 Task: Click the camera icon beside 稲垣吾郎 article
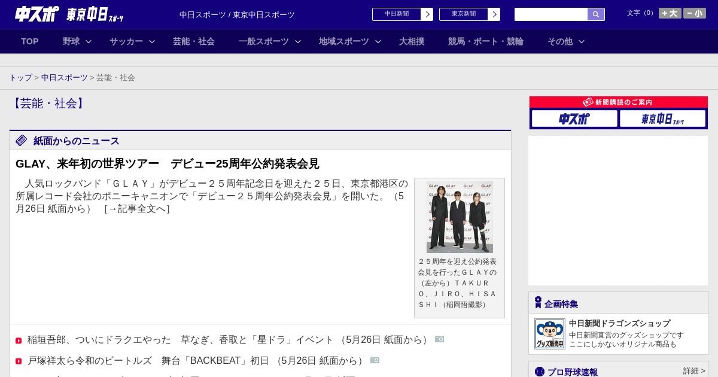(x=440, y=339)
